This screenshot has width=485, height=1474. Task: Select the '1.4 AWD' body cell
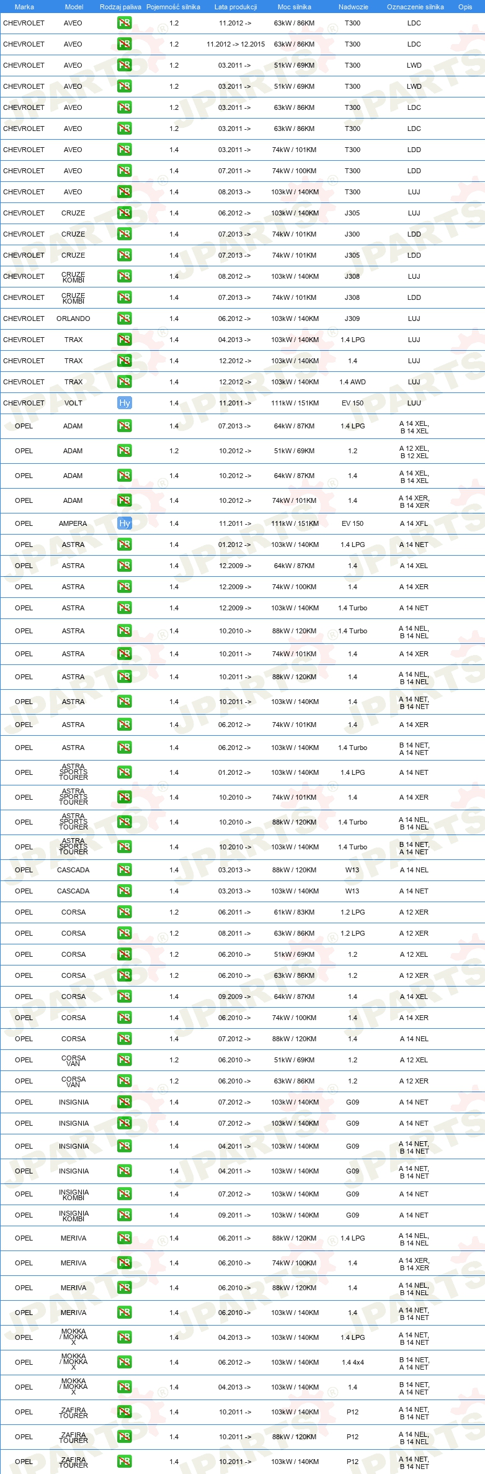[x=352, y=382]
